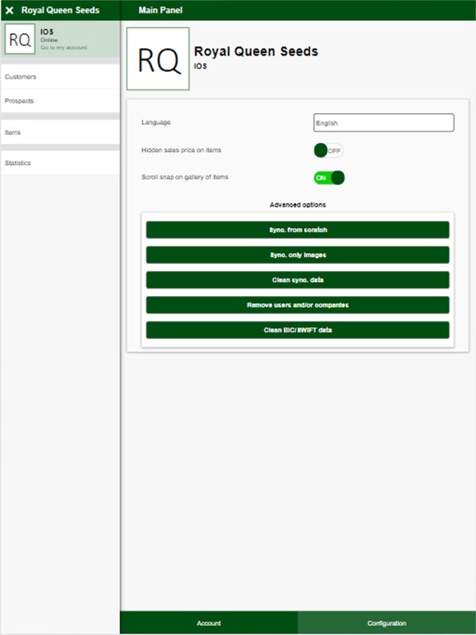Click Remove users and/or companies button

pyautogui.click(x=297, y=305)
